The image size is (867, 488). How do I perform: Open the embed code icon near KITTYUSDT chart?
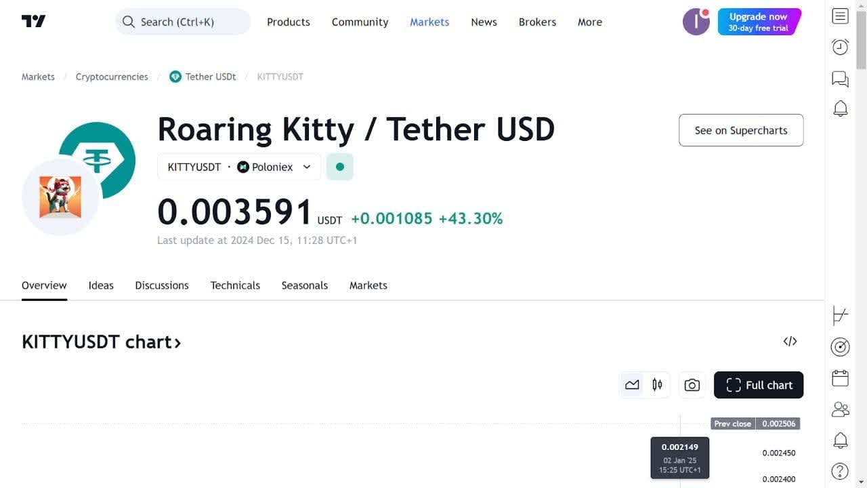click(x=790, y=342)
